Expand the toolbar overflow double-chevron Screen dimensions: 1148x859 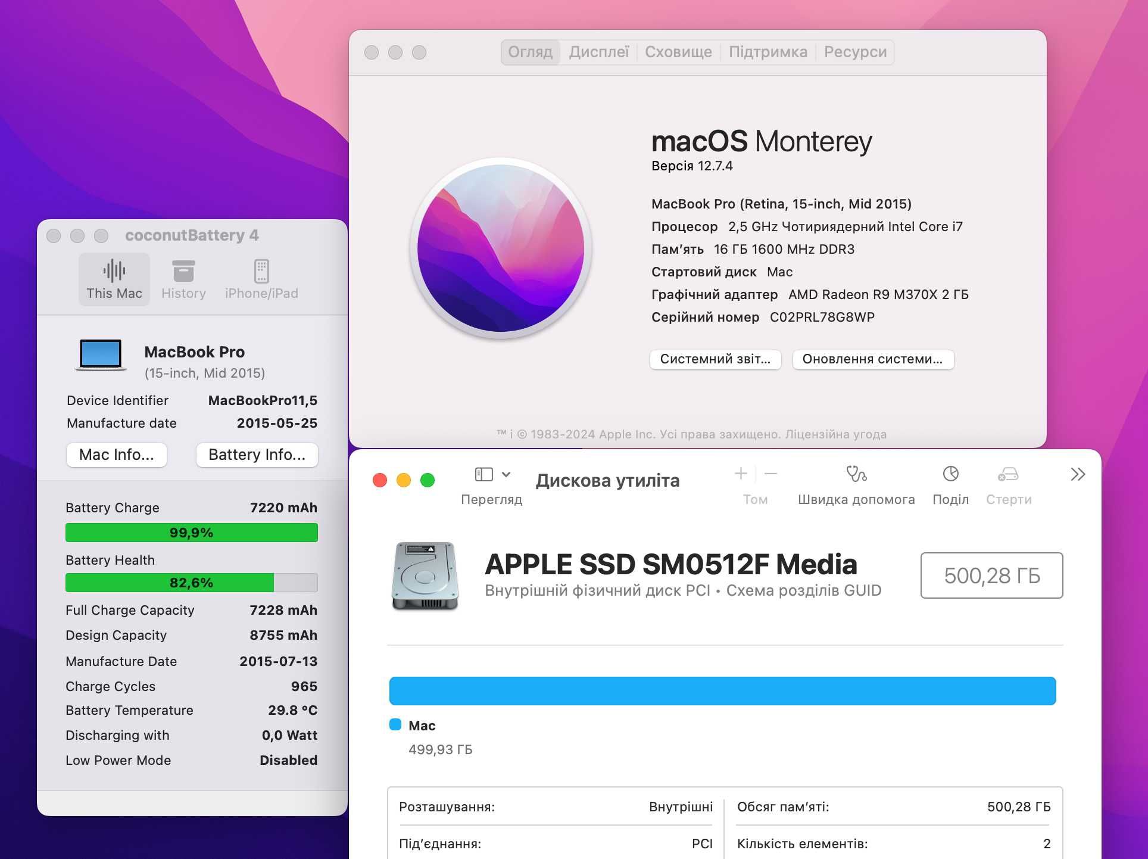click(x=1078, y=474)
